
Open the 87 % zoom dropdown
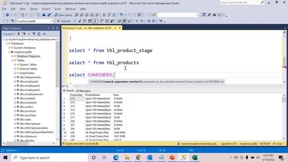74,86
